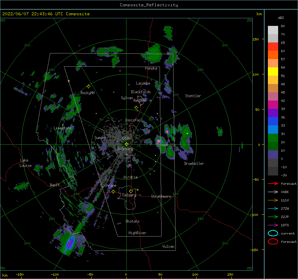Click the orange 111V arrow icon
The height and width of the screenshot is (279, 298).
[x=273, y=200]
